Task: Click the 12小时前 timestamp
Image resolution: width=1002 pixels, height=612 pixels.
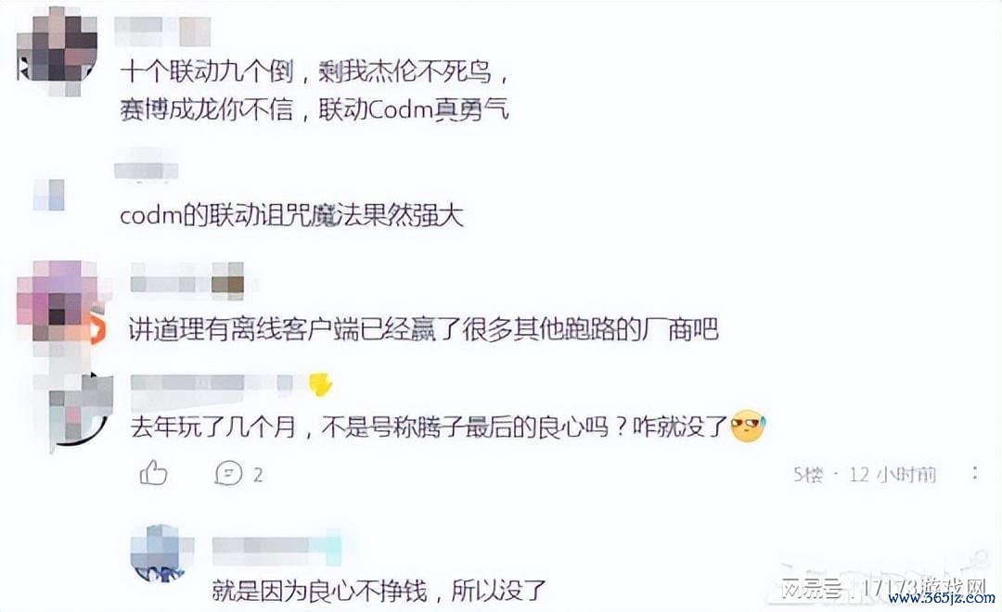Action: 893,474
